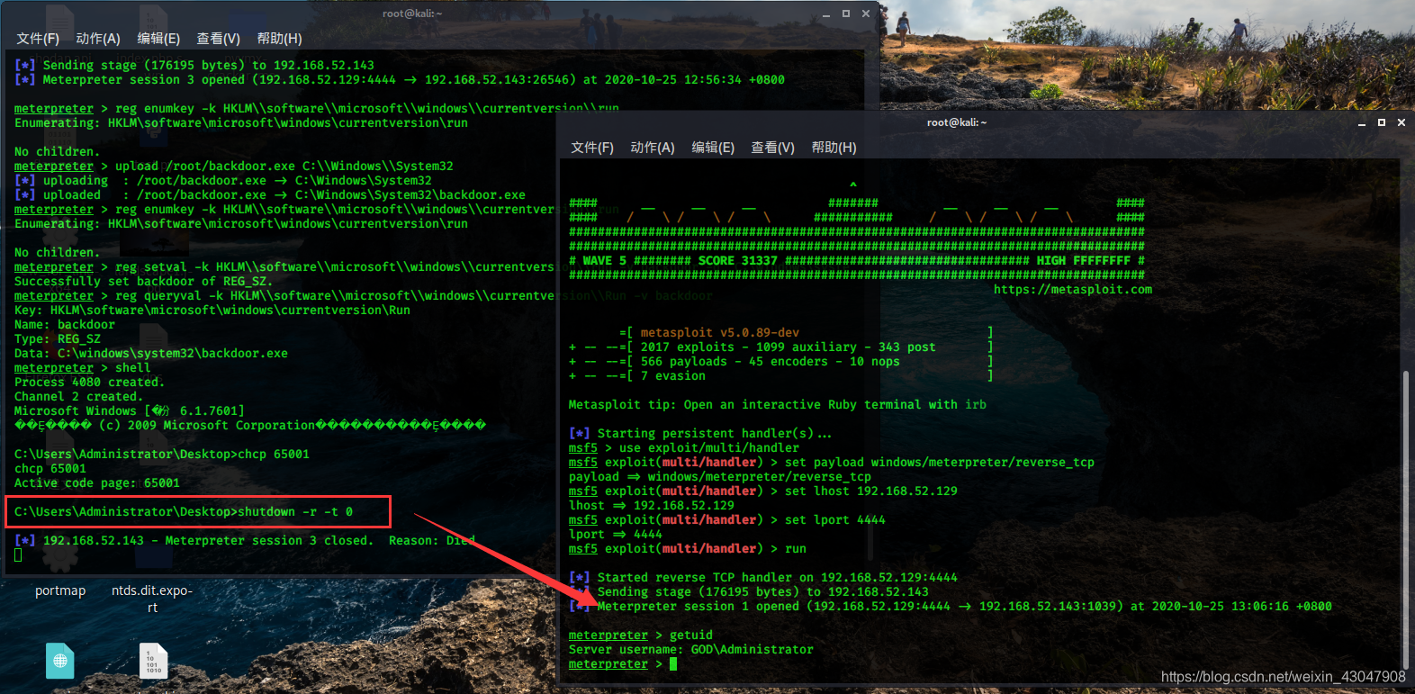Screen dimensions: 1415x694
Task: Click 'Meterpreter session 3 closed' line
Action: (245, 540)
